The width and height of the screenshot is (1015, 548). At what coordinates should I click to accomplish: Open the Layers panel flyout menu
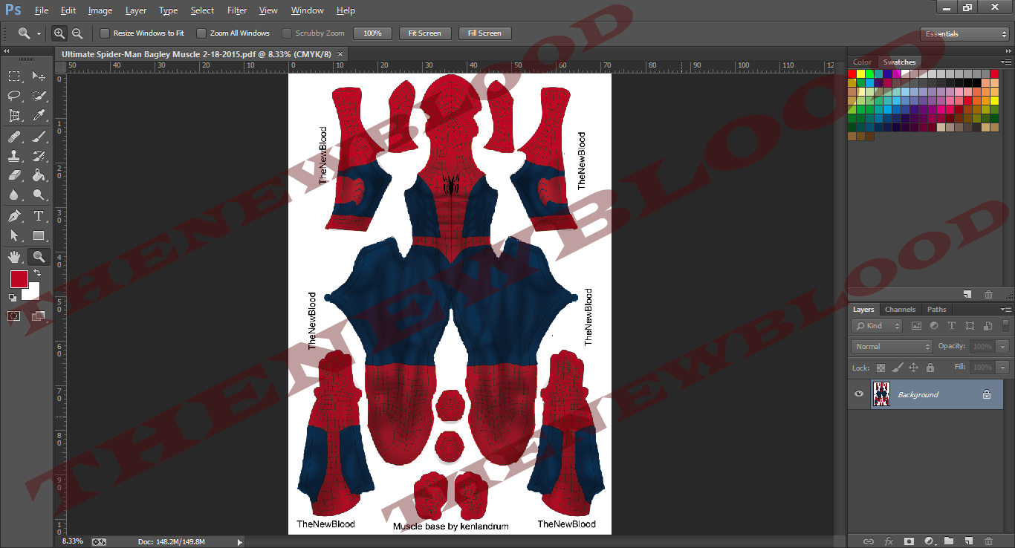click(1006, 309)
